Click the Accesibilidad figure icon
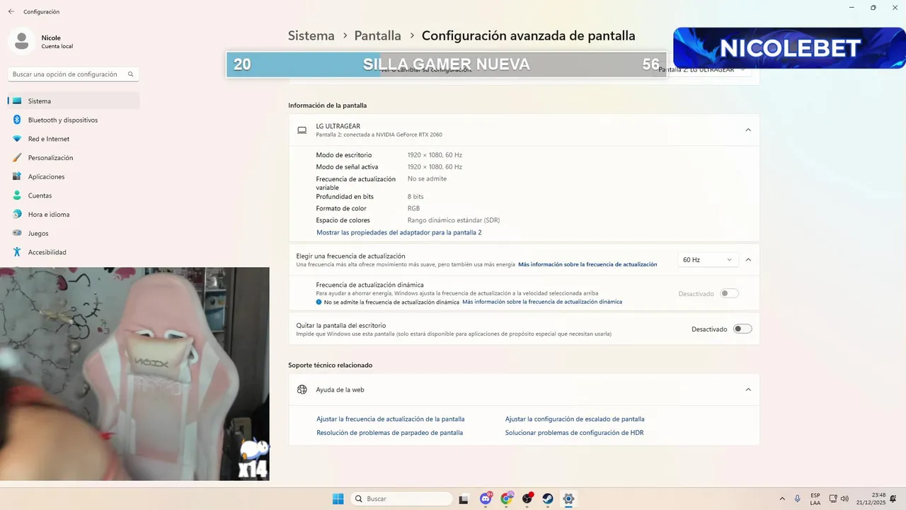906x510 pixels. (17, 252)
